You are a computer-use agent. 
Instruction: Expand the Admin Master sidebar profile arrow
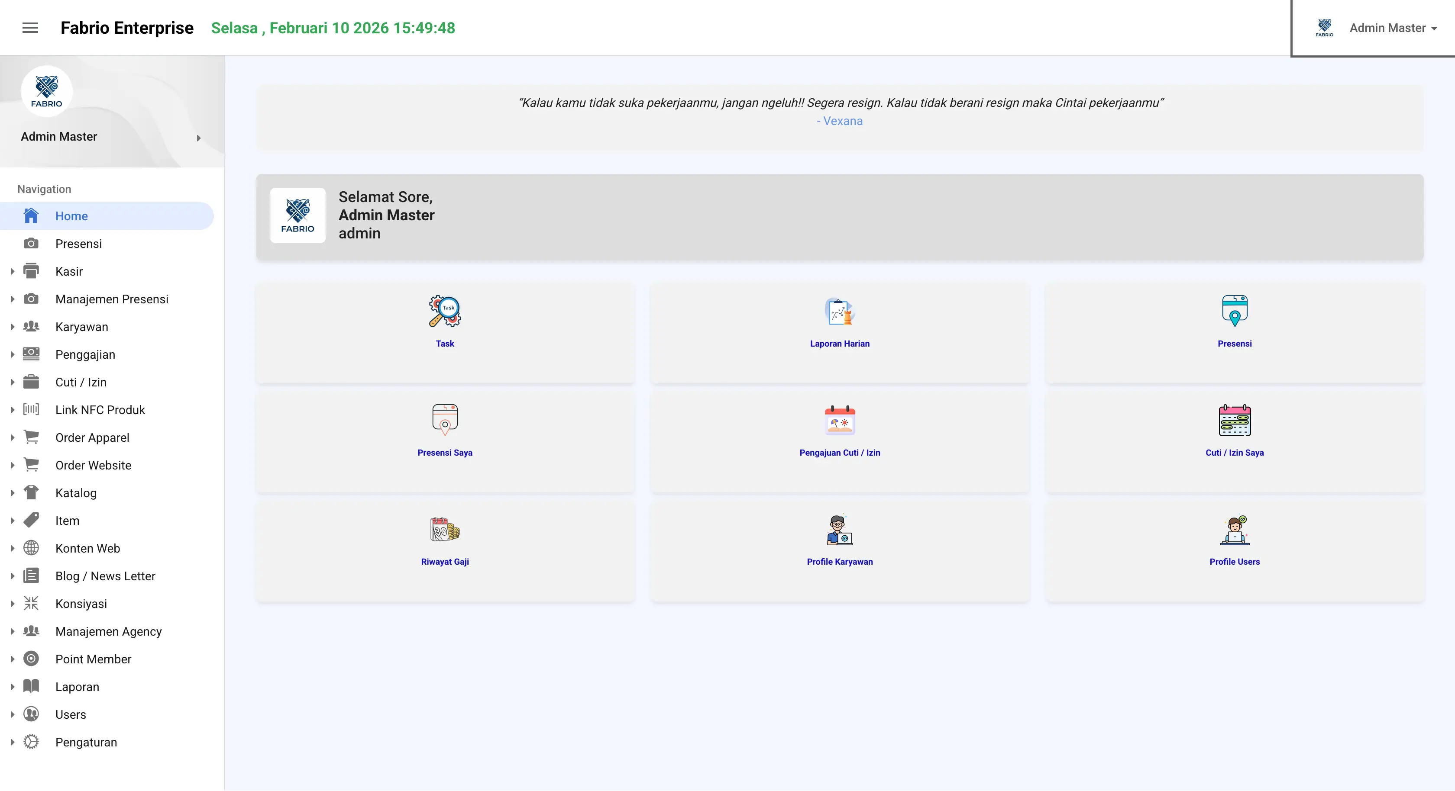point(198,138)
